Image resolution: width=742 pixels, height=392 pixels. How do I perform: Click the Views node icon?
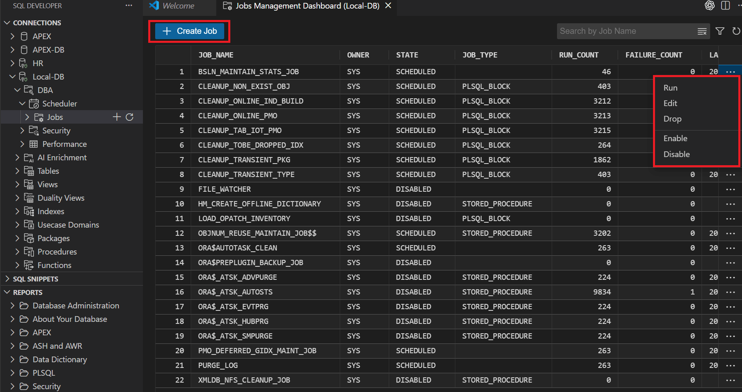pos(29,184)
